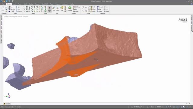Select the Fill tool

click(x=62, y=9)
